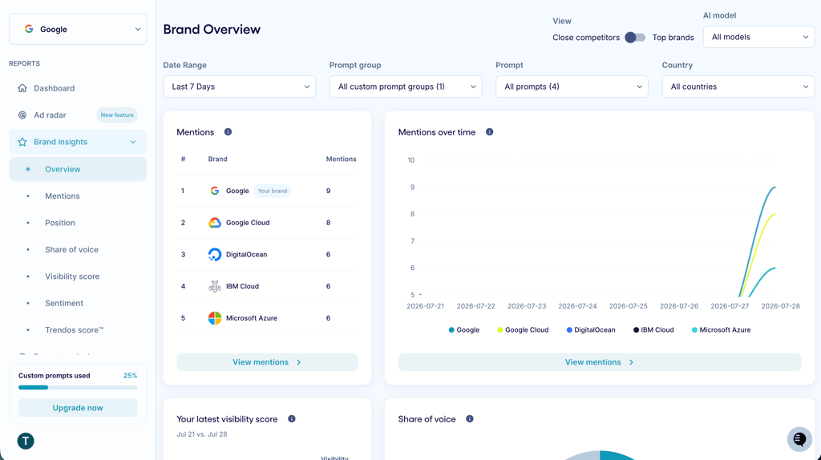Image resolution: width=821 pixels, height=460 pixels.
Task: Click the Google logo in mentions table
Action: point(215,191)
